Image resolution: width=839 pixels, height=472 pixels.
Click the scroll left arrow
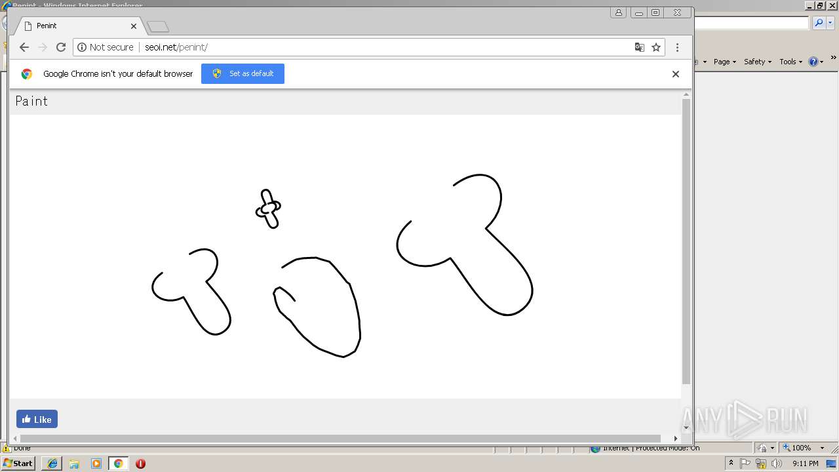click(x=14, y=438)
